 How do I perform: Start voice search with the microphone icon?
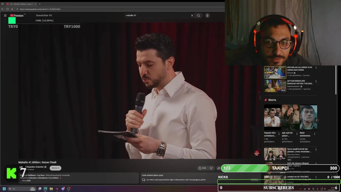point(207,15)
